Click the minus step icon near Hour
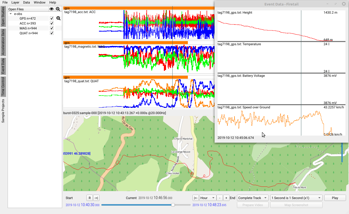349x214 pixels. coord(220,198)
